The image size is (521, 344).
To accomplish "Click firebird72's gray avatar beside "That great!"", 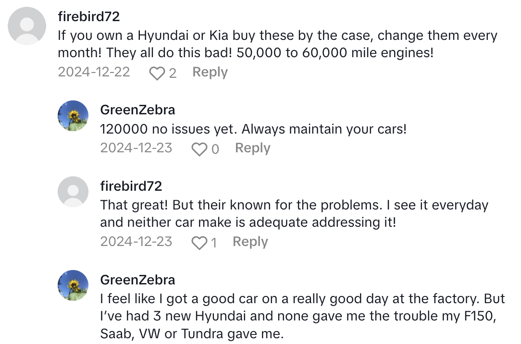I will (x=73, y=192).
